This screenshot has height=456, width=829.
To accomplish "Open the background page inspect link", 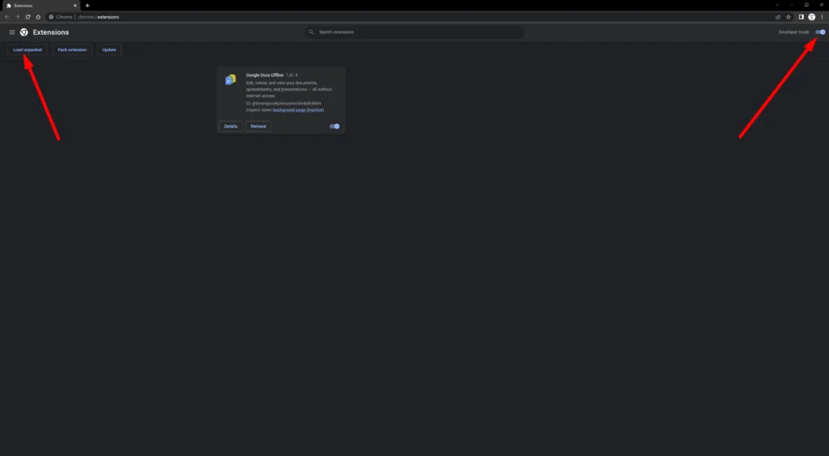I will coord(298,109).
